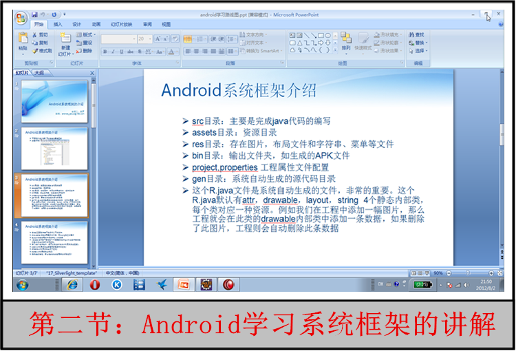Center the paragraph text
The image size is (516, 351).
[x=197, y=51]
